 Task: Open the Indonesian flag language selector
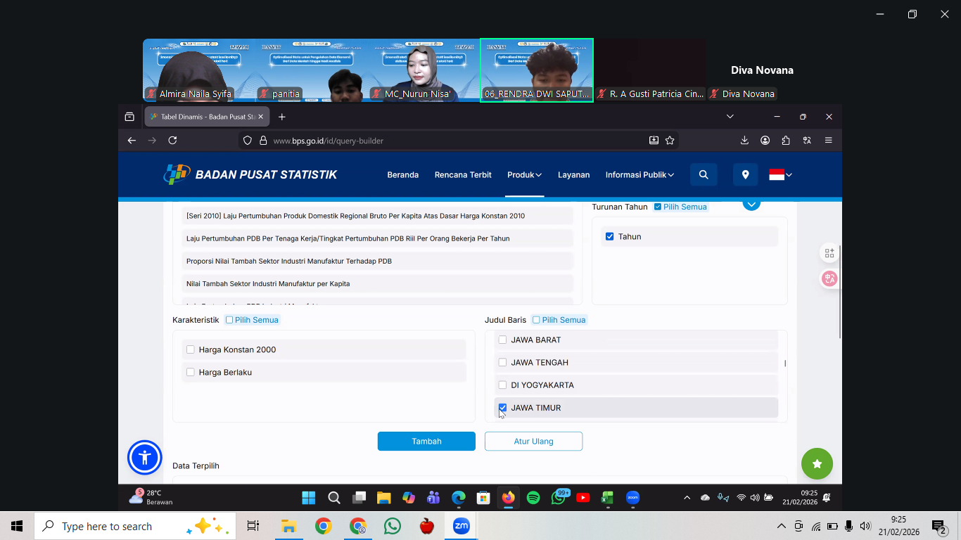coord(780,175)
